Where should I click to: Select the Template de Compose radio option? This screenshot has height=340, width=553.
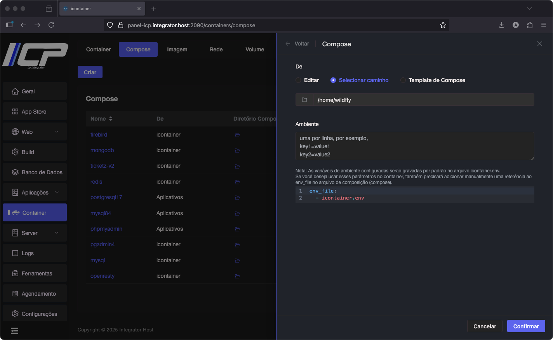tap(403, 81)
